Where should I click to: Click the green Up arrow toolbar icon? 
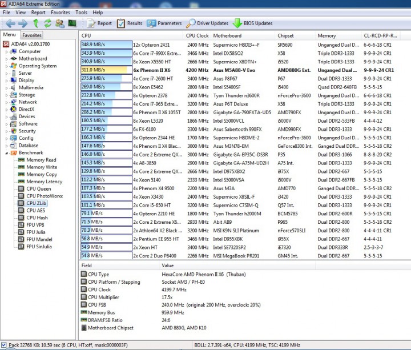tap(36, 23)
